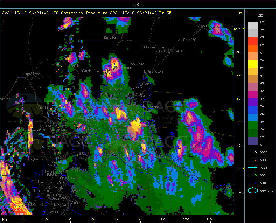Image resolution: width=276 pixels, height=223 pixels.
Task: Click the blue VBBB arrow symbol in legend
Action: tap(253, 183)
